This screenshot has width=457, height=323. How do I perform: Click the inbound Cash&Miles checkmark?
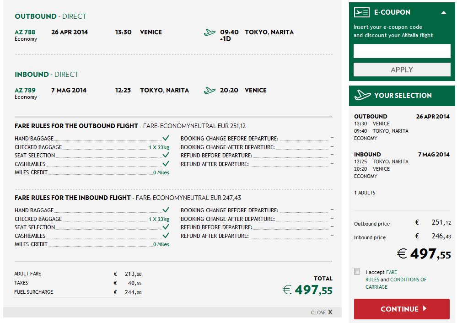pyautogui.click(x=166, y=235)
